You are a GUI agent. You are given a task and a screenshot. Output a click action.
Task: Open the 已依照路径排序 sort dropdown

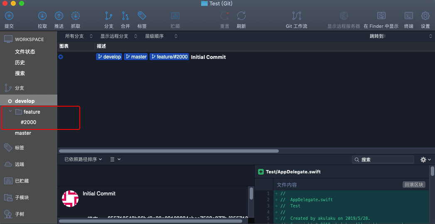coord(83,159)
